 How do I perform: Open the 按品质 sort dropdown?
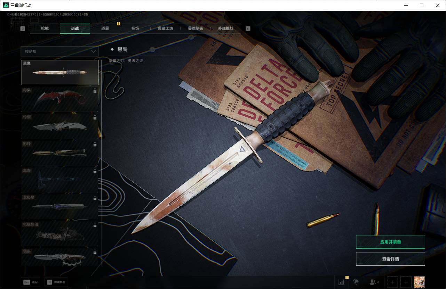(x=59, y=51)
